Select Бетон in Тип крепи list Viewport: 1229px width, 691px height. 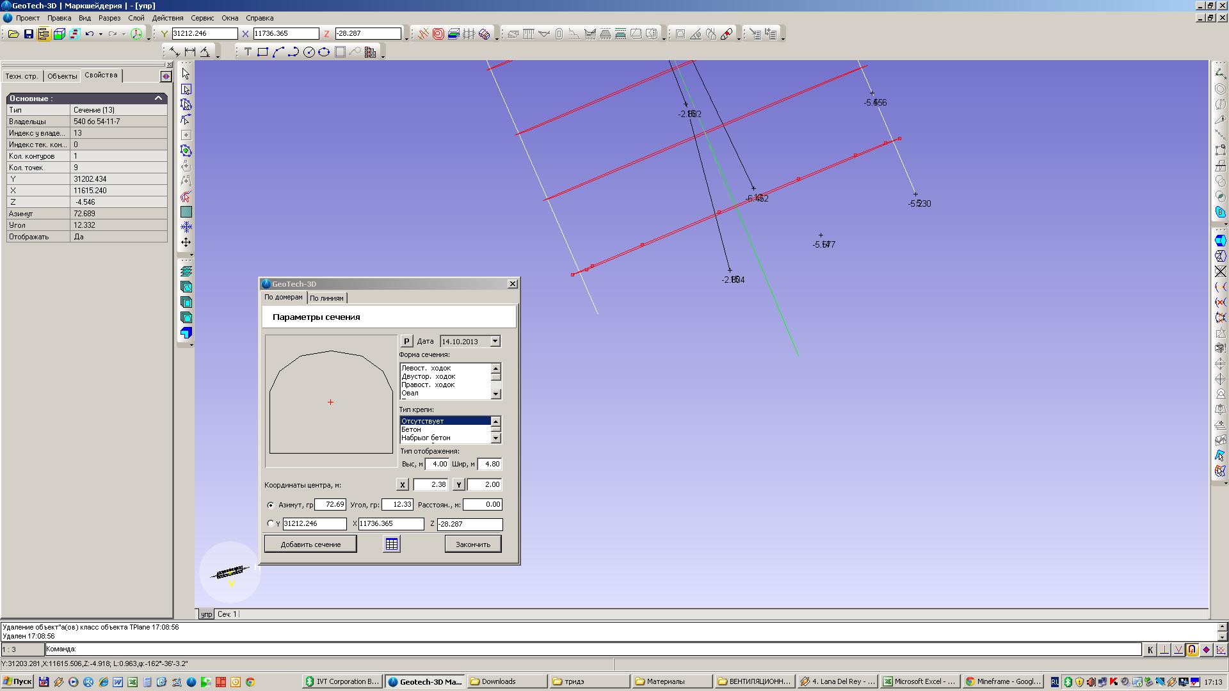411,430
